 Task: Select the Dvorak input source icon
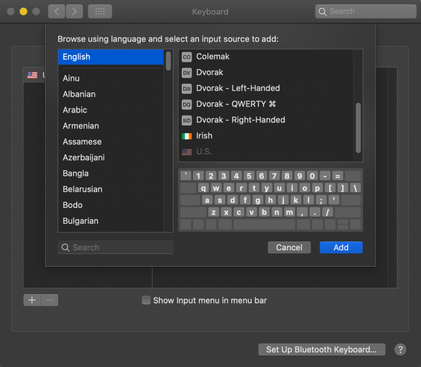187,72
